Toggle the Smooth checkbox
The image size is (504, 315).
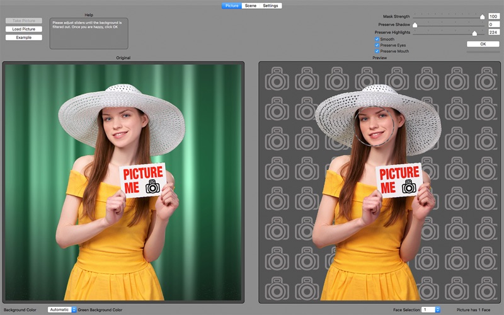pyautogui.click(x=377, y=40)
